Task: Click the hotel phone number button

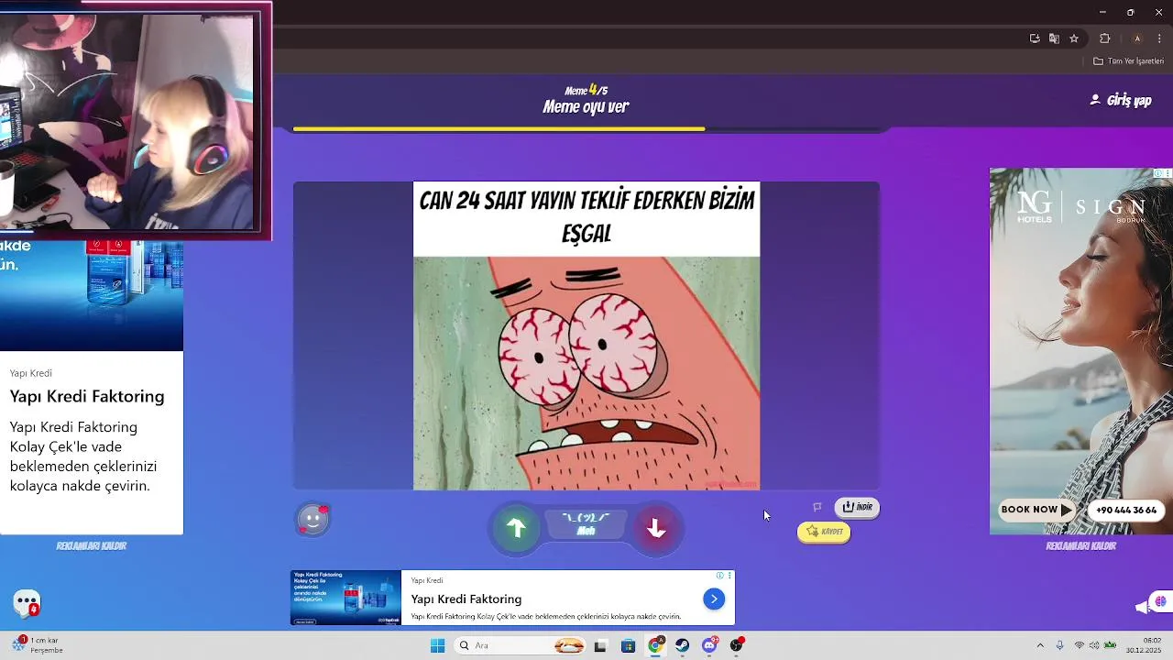Action: pyautogui.click(x=1125, y=510)
